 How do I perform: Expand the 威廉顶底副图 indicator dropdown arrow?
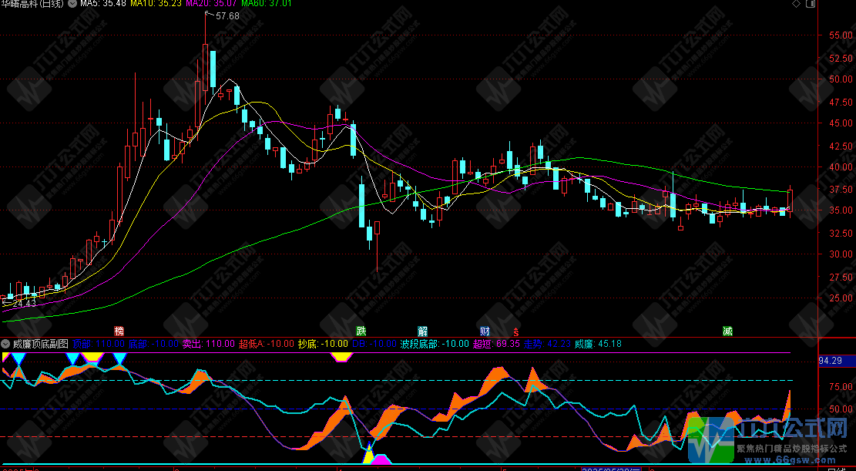pos(5,343)
